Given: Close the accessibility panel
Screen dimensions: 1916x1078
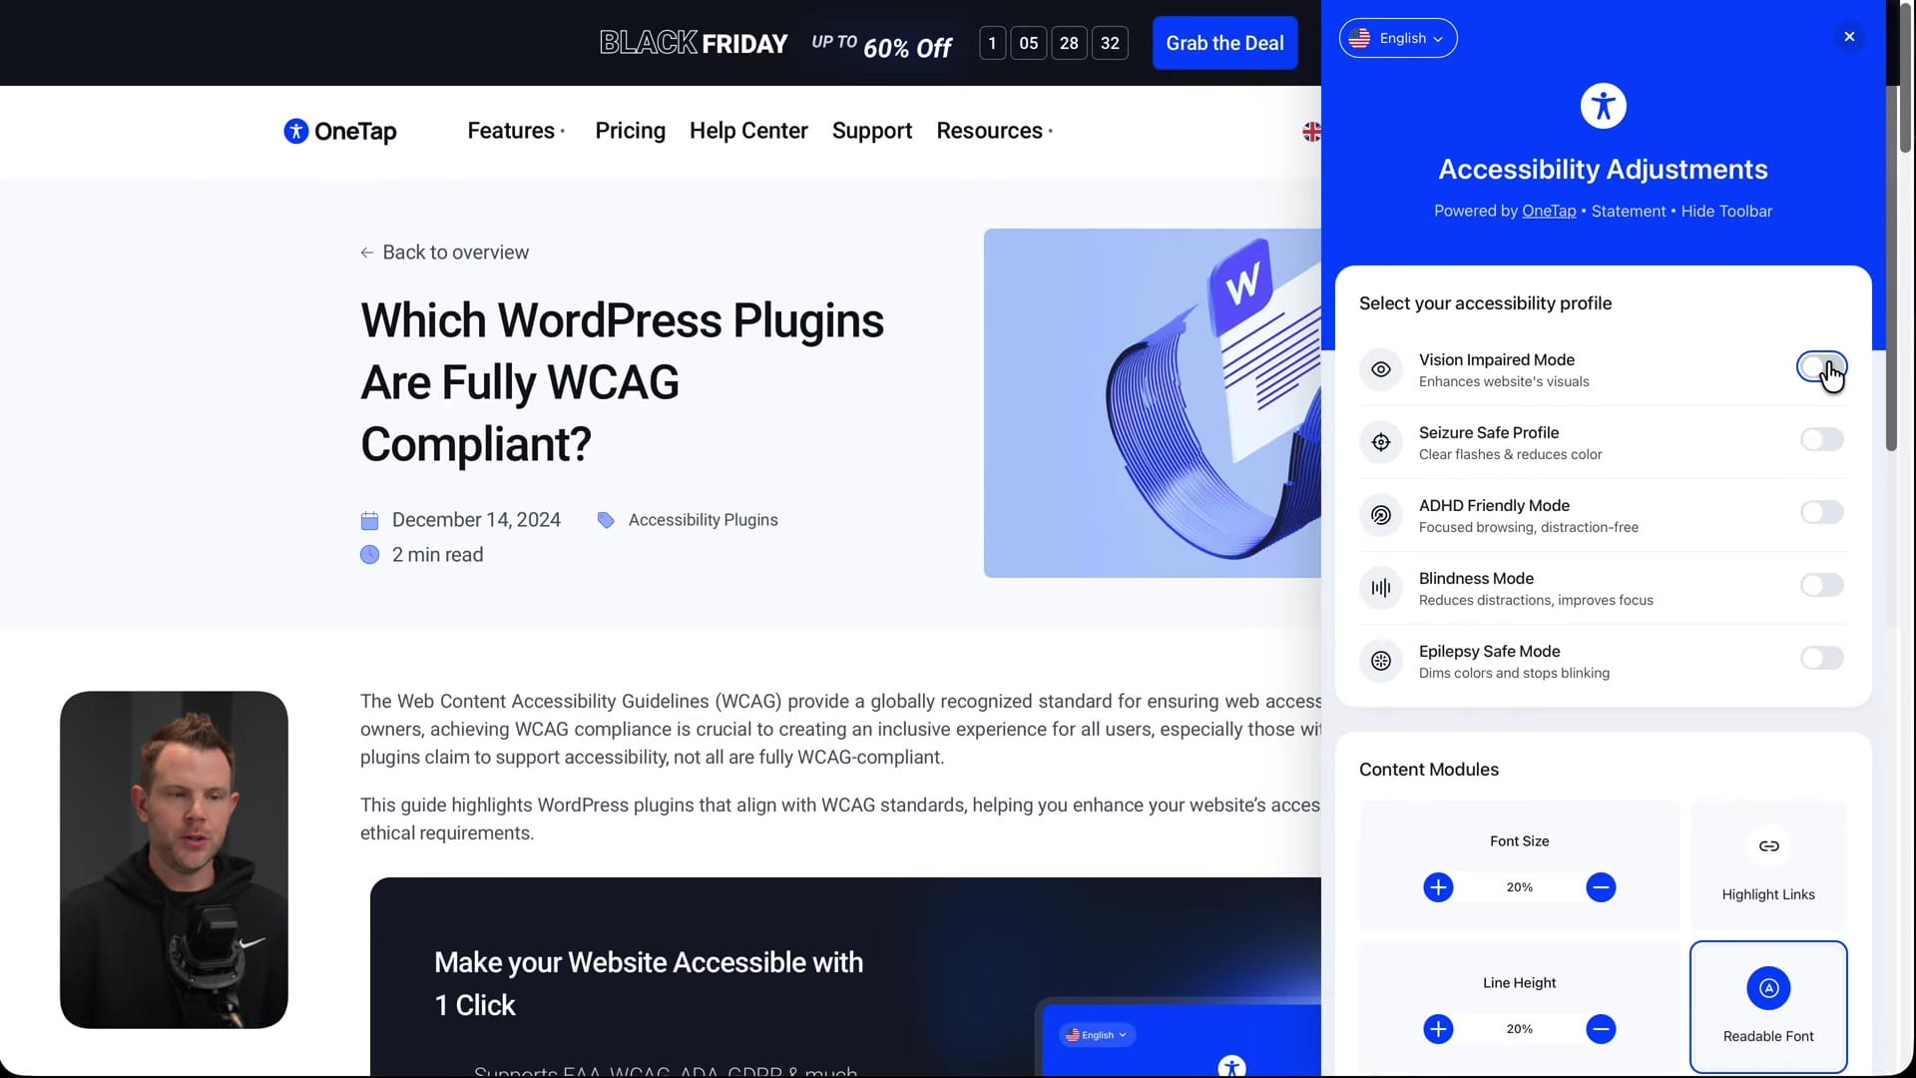Looking at the screenshot, I should tap(1849, 37).
